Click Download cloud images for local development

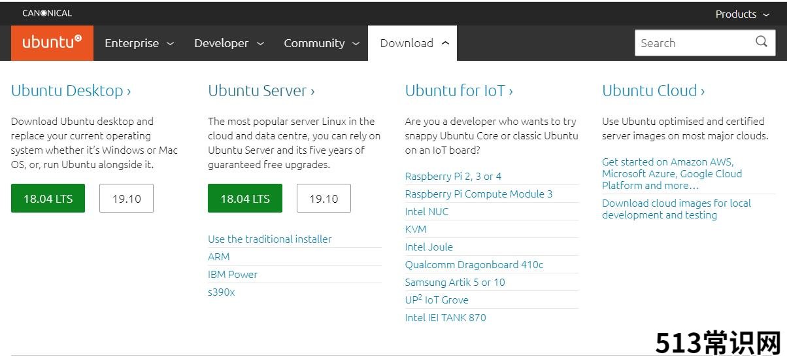coord(677,209)
